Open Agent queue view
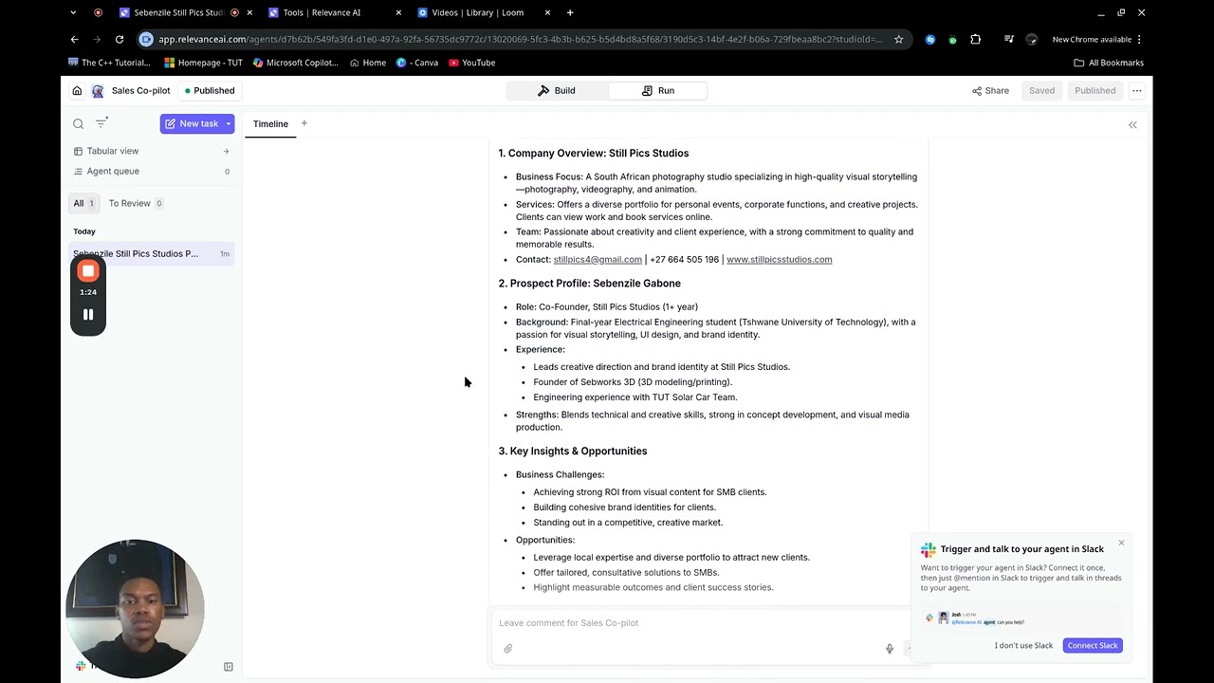Viewport: 1214px width, 683px height. (152, 172)
